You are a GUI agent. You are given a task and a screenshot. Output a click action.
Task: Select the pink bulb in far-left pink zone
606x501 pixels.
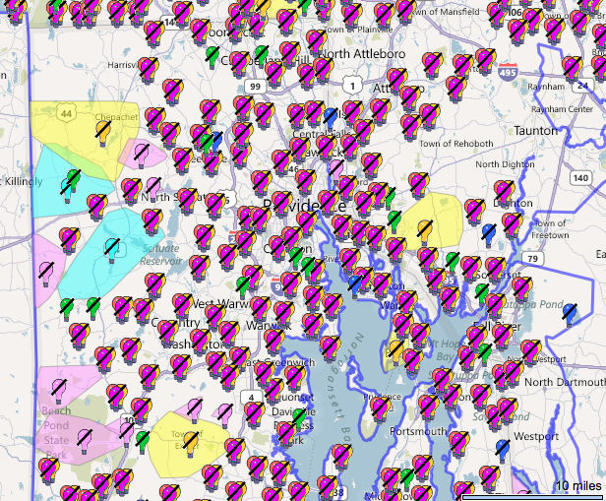click(x=46, y=274)
